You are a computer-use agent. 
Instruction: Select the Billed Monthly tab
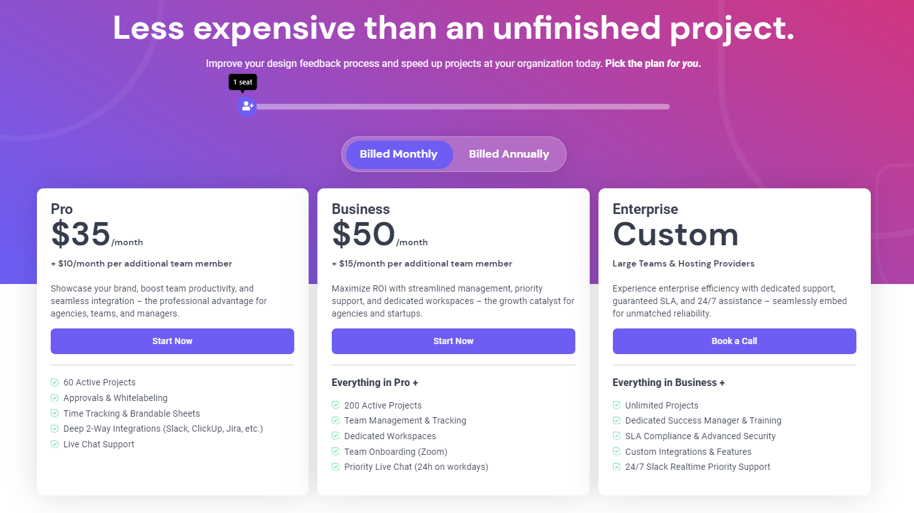pos(398,154)
